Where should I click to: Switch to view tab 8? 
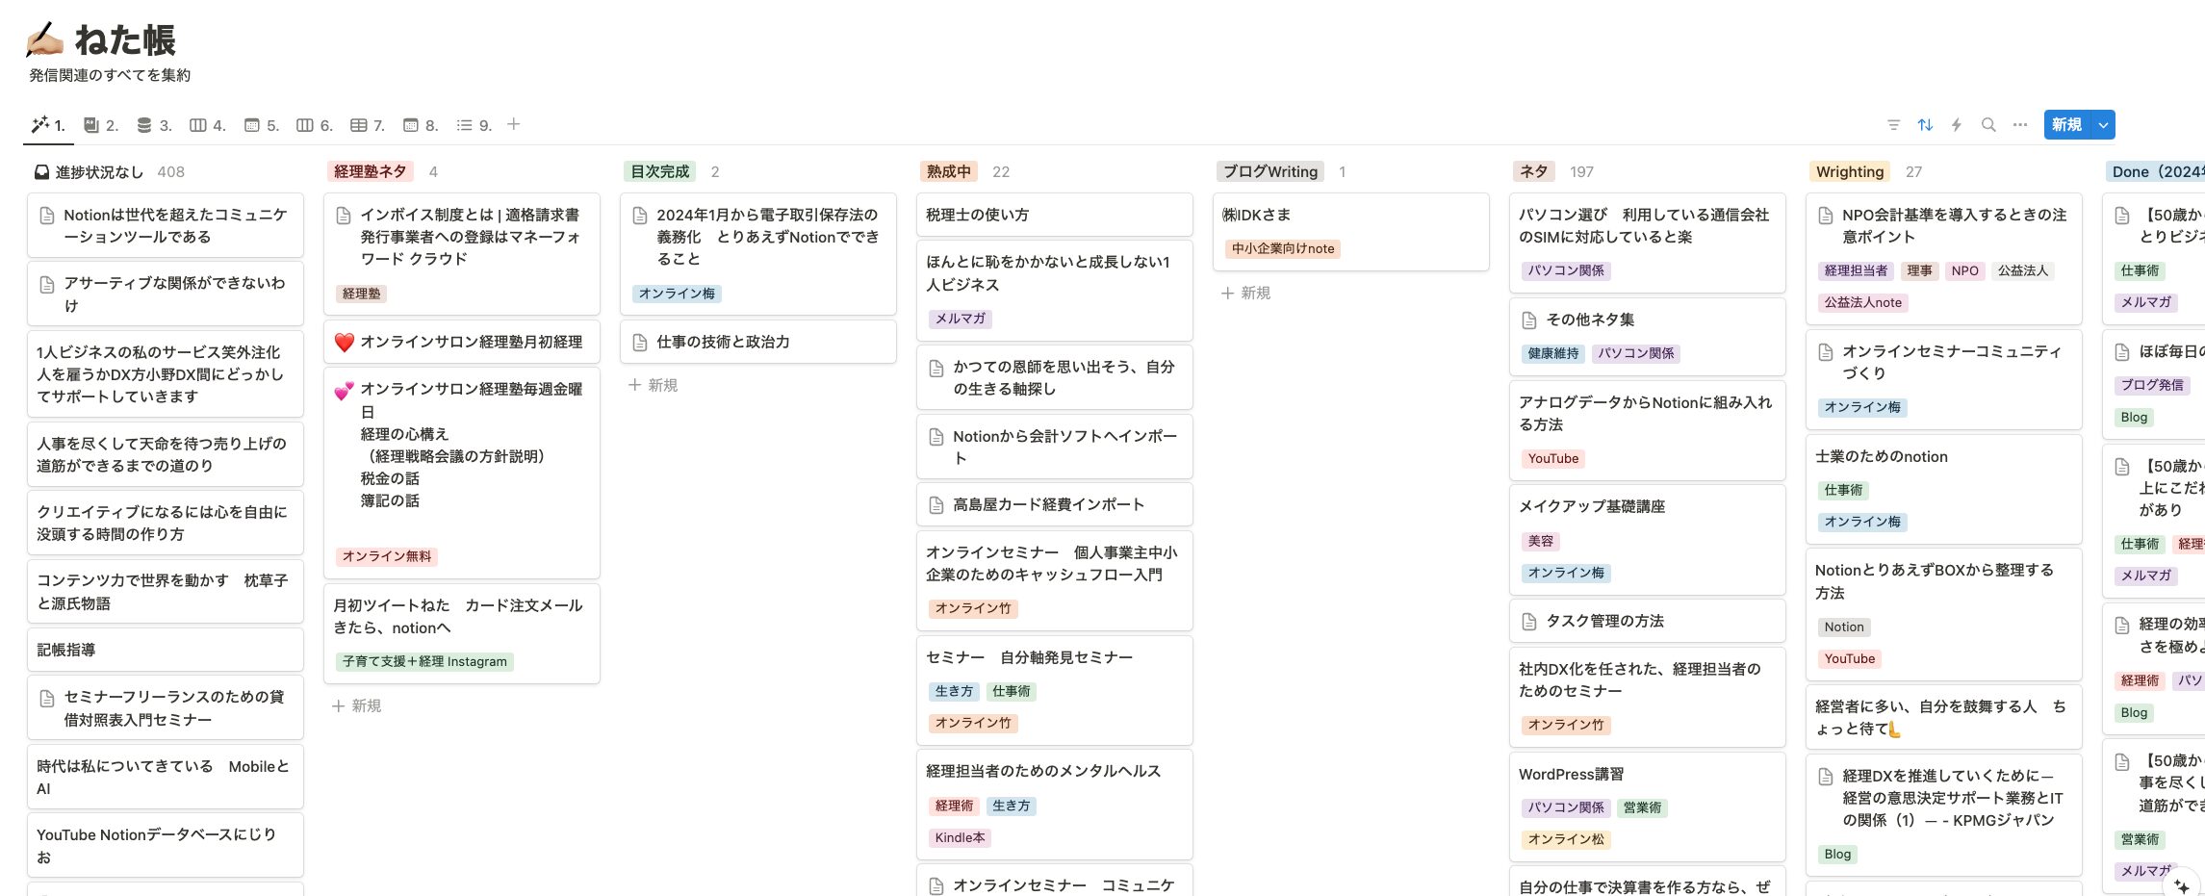coord(421,125)
